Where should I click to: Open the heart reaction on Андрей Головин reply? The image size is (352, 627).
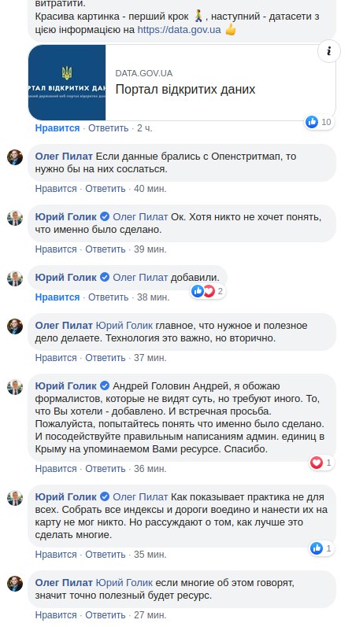(x=321, y=463)
